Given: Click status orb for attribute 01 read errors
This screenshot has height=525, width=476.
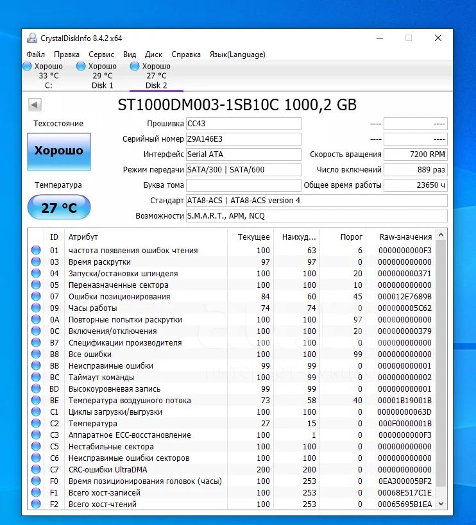Looking at the screenshot, I should click(36, 250).
